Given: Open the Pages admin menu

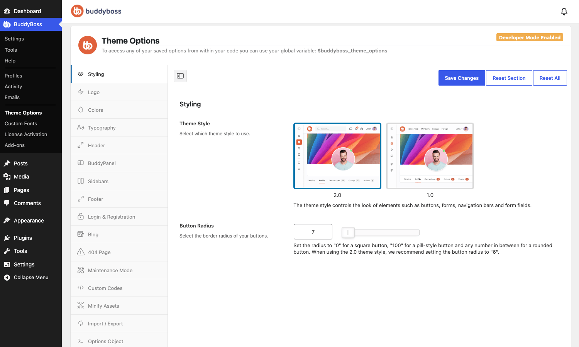Looking at the screenshot, I should [31, 190].
